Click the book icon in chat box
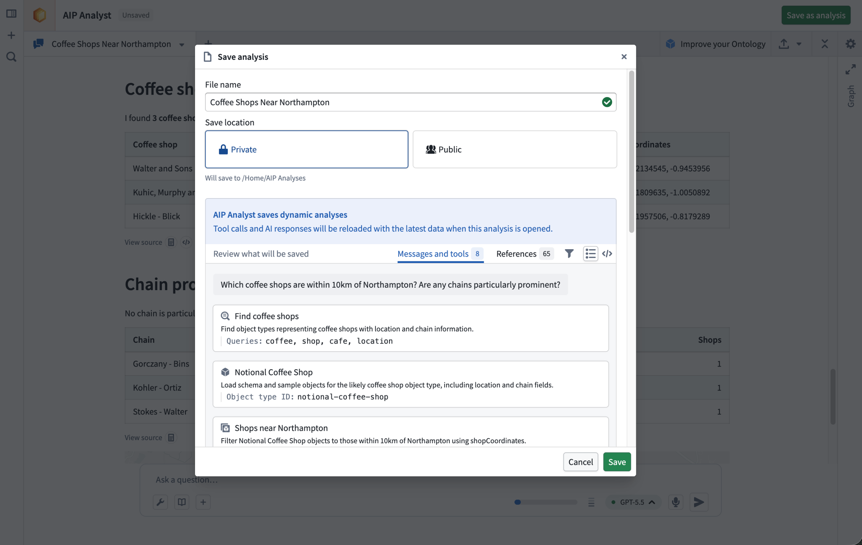This screenshot has width=862, height=545. tap(182, 502)
